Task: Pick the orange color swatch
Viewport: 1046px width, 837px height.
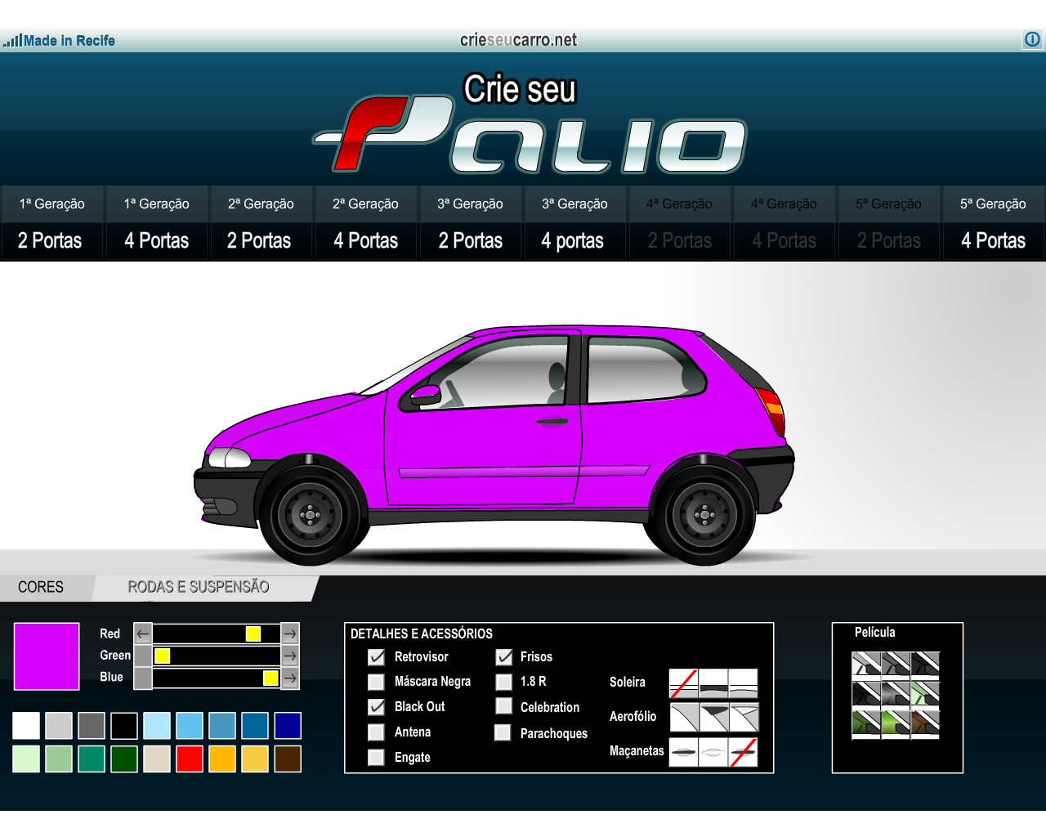Action: [222, 759]
